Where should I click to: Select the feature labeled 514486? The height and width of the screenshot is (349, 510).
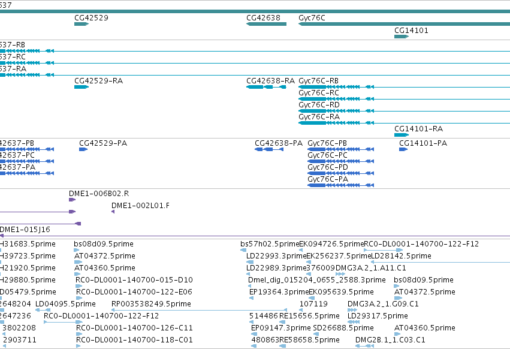pos(264,317)
